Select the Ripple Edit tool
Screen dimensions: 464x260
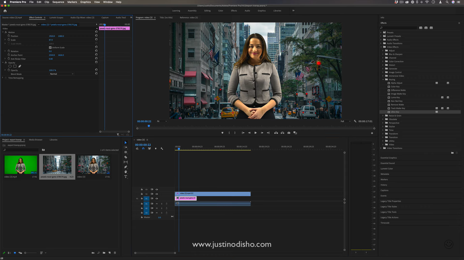[x=126, y=152]
